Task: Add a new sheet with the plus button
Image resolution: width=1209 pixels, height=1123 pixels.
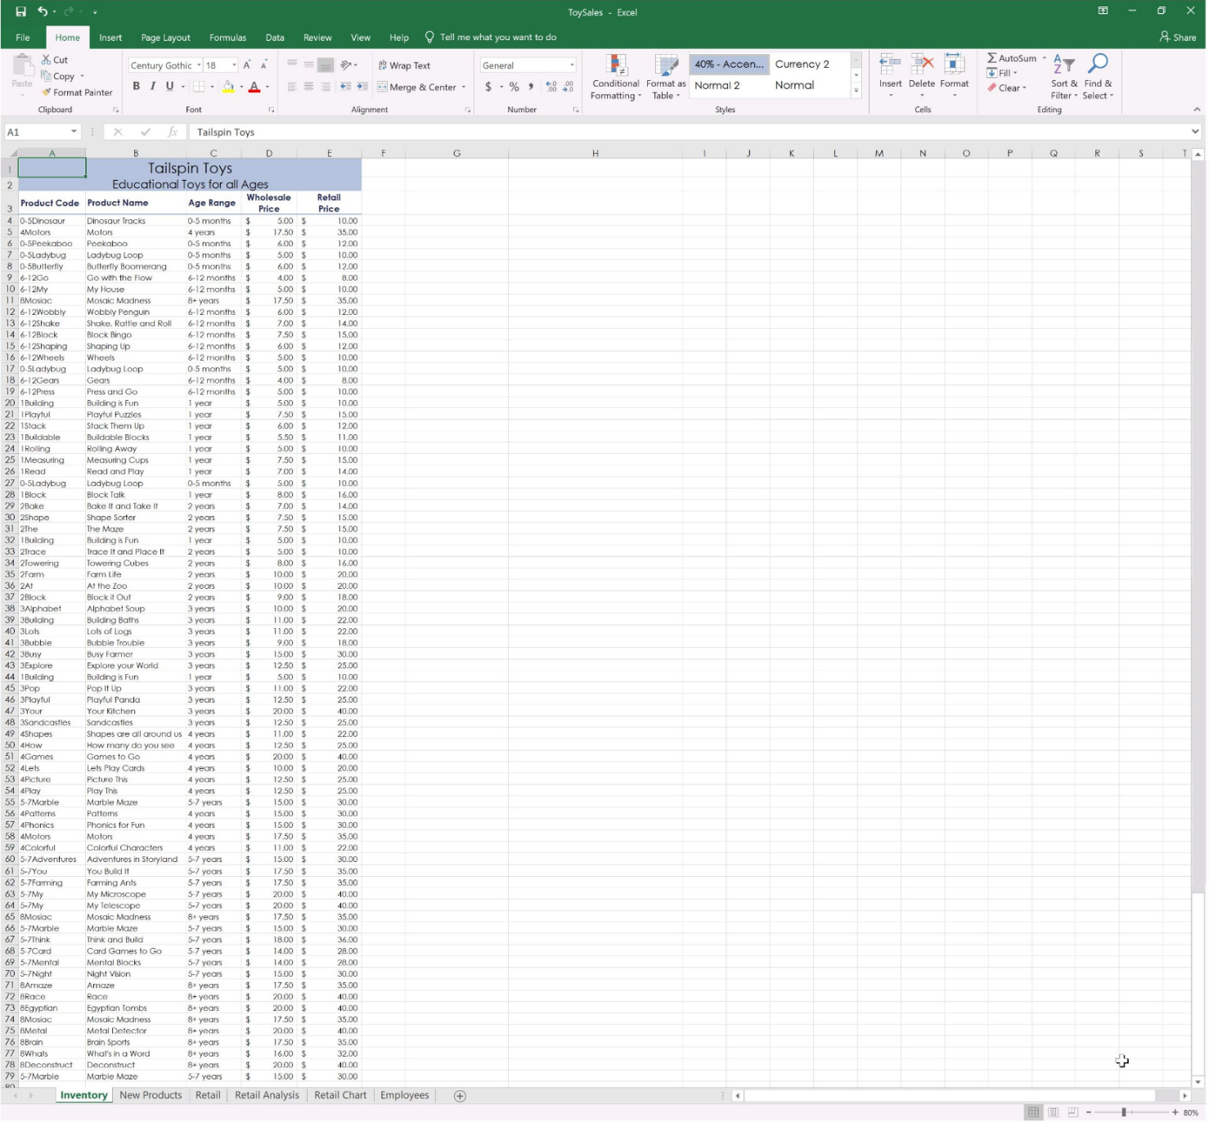Action: coord(460,1096)
